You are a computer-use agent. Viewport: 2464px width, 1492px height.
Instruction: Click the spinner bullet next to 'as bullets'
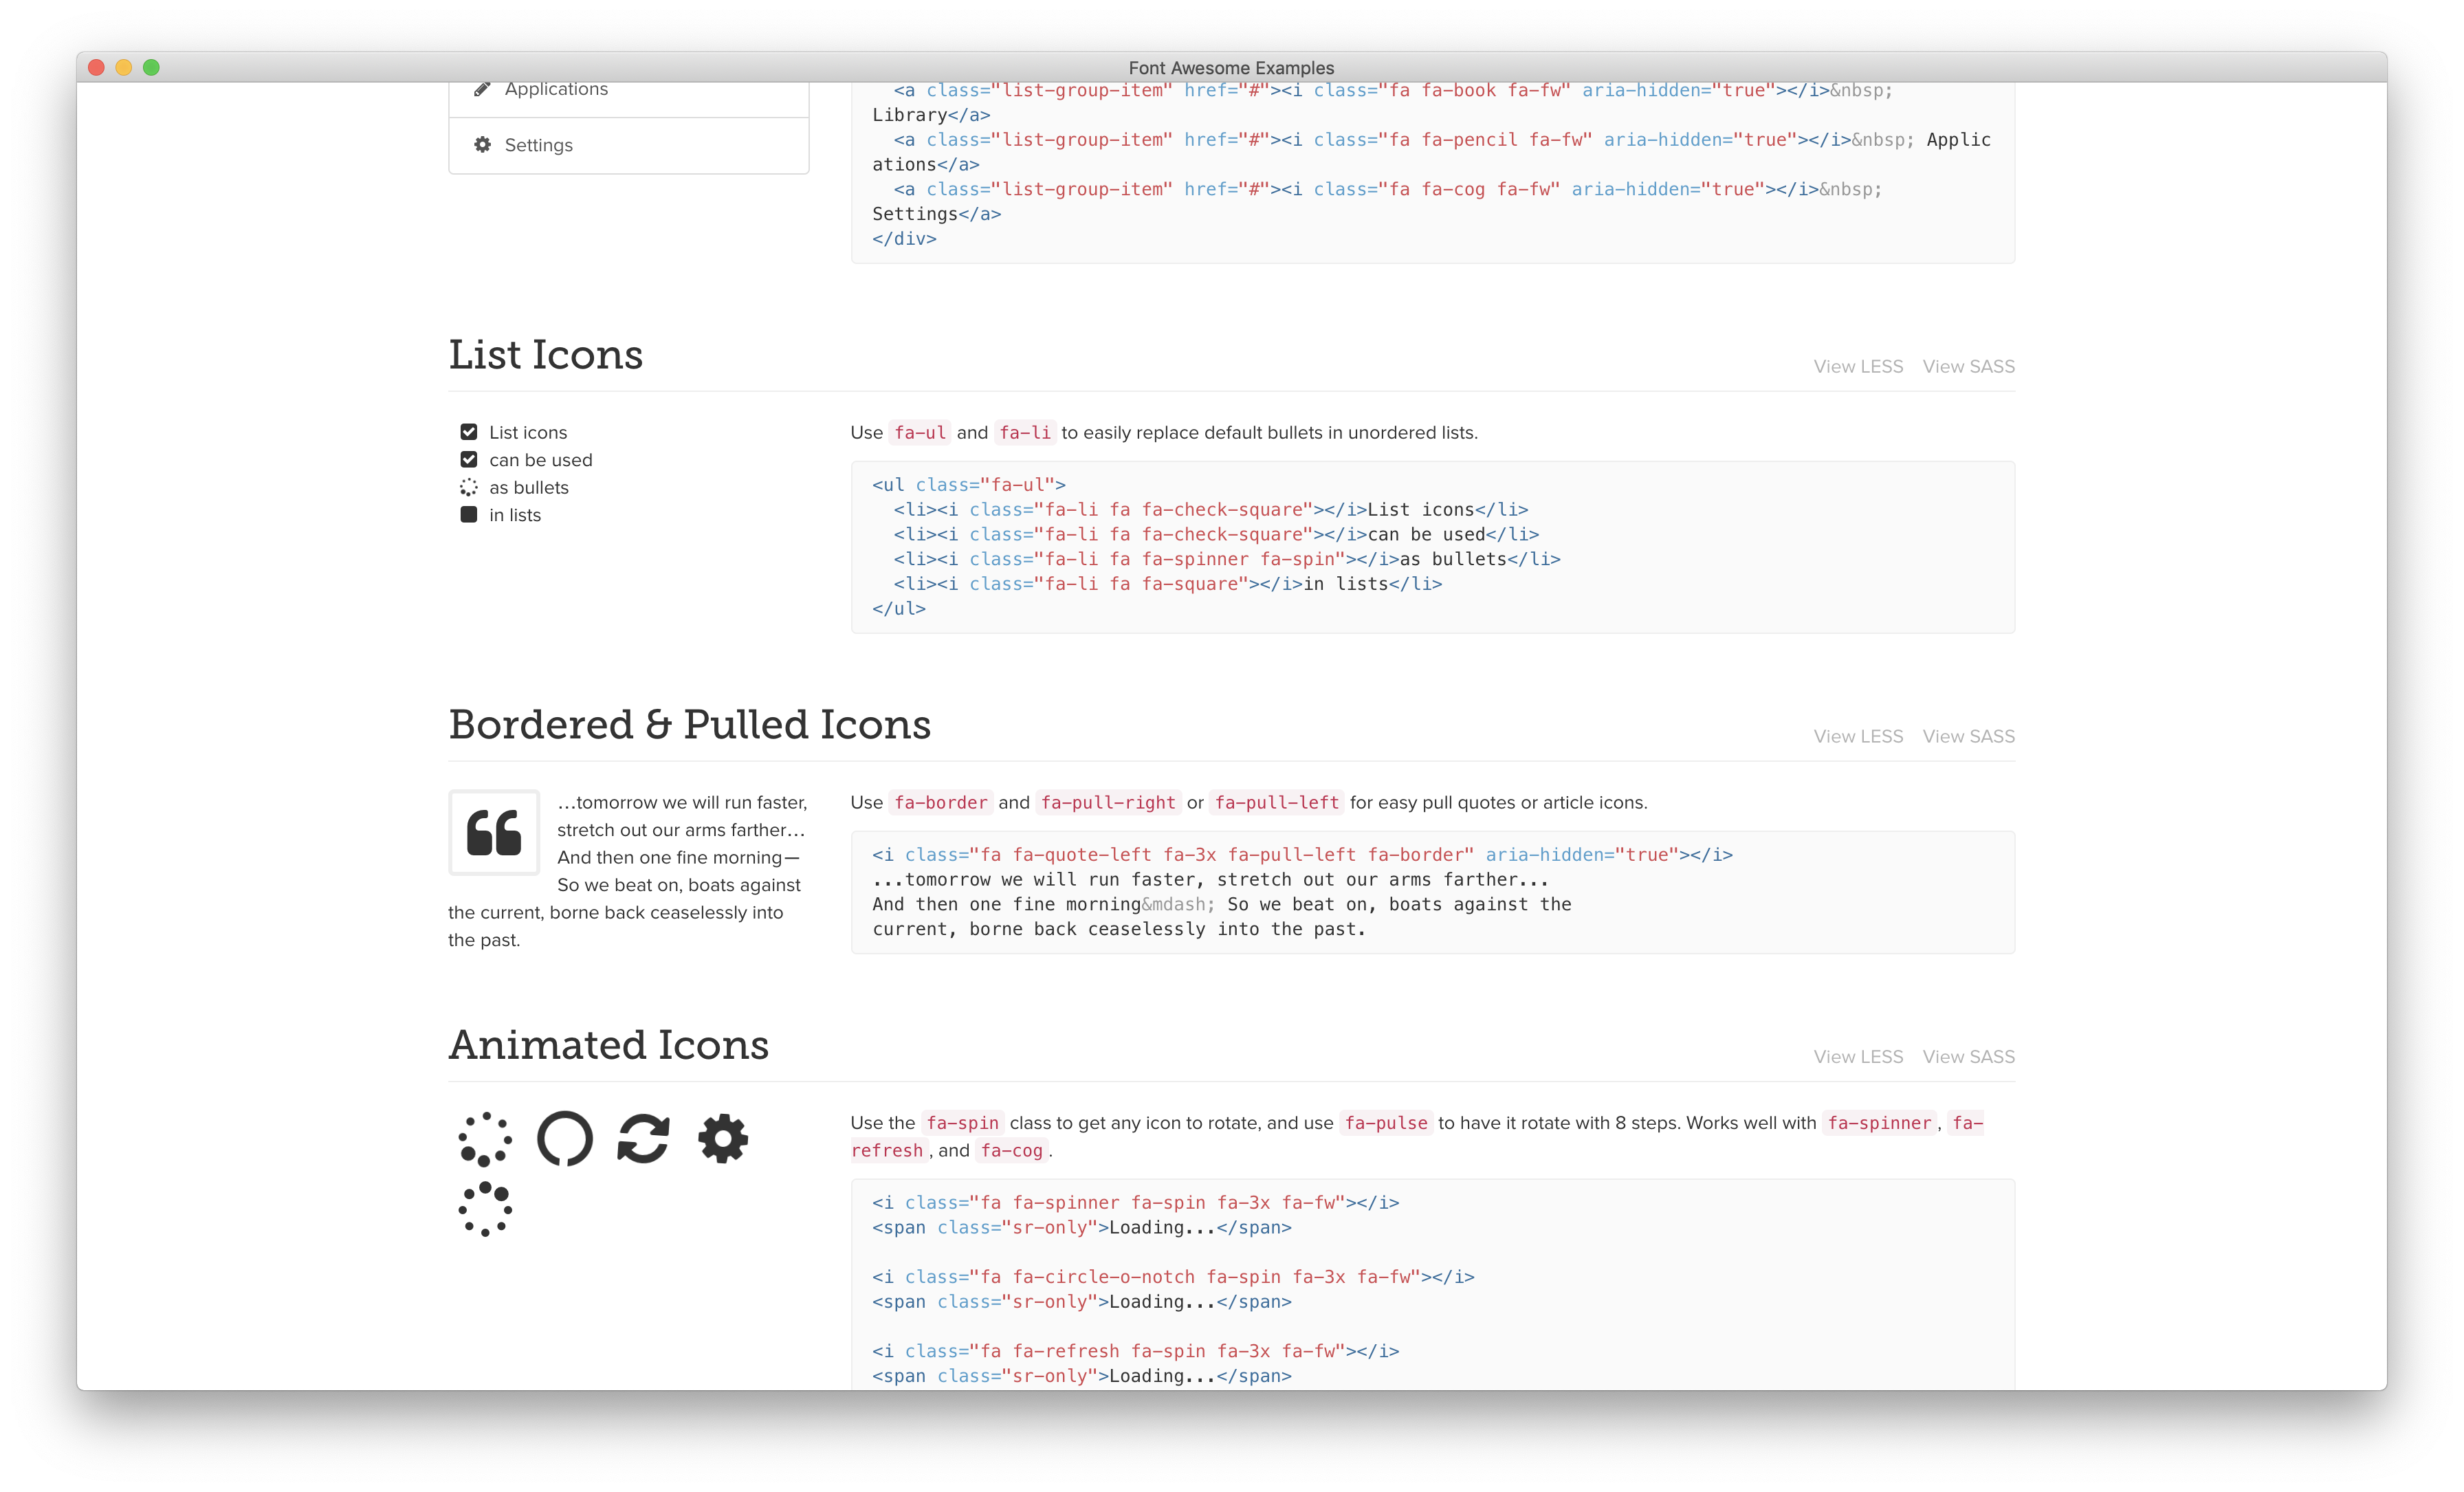click(x=469, y=488)
